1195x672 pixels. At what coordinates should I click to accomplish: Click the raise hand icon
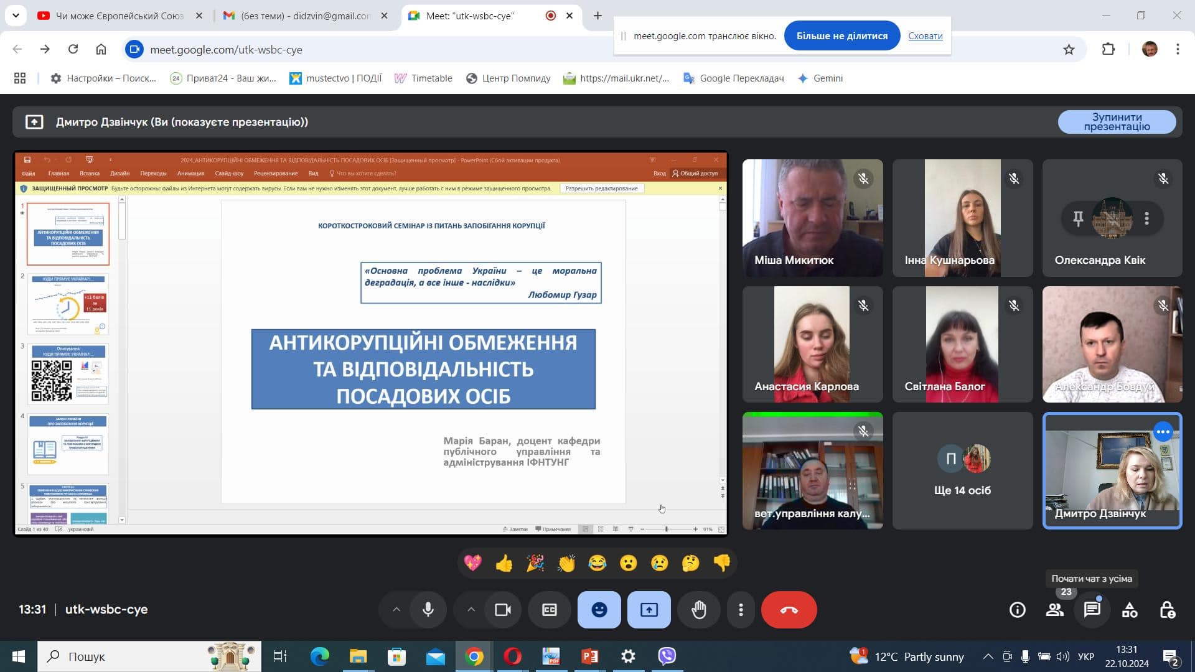(x=699, y=610)
